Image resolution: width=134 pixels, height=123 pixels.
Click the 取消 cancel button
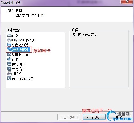click(119, 117)
